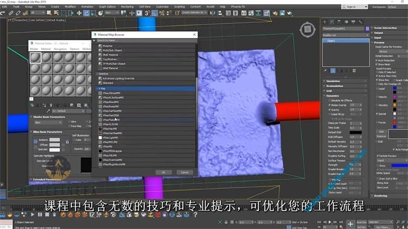The width and height of the screenshot is (408, 229).
Task: Open the Rendering menu
Action: click(127, 7)
